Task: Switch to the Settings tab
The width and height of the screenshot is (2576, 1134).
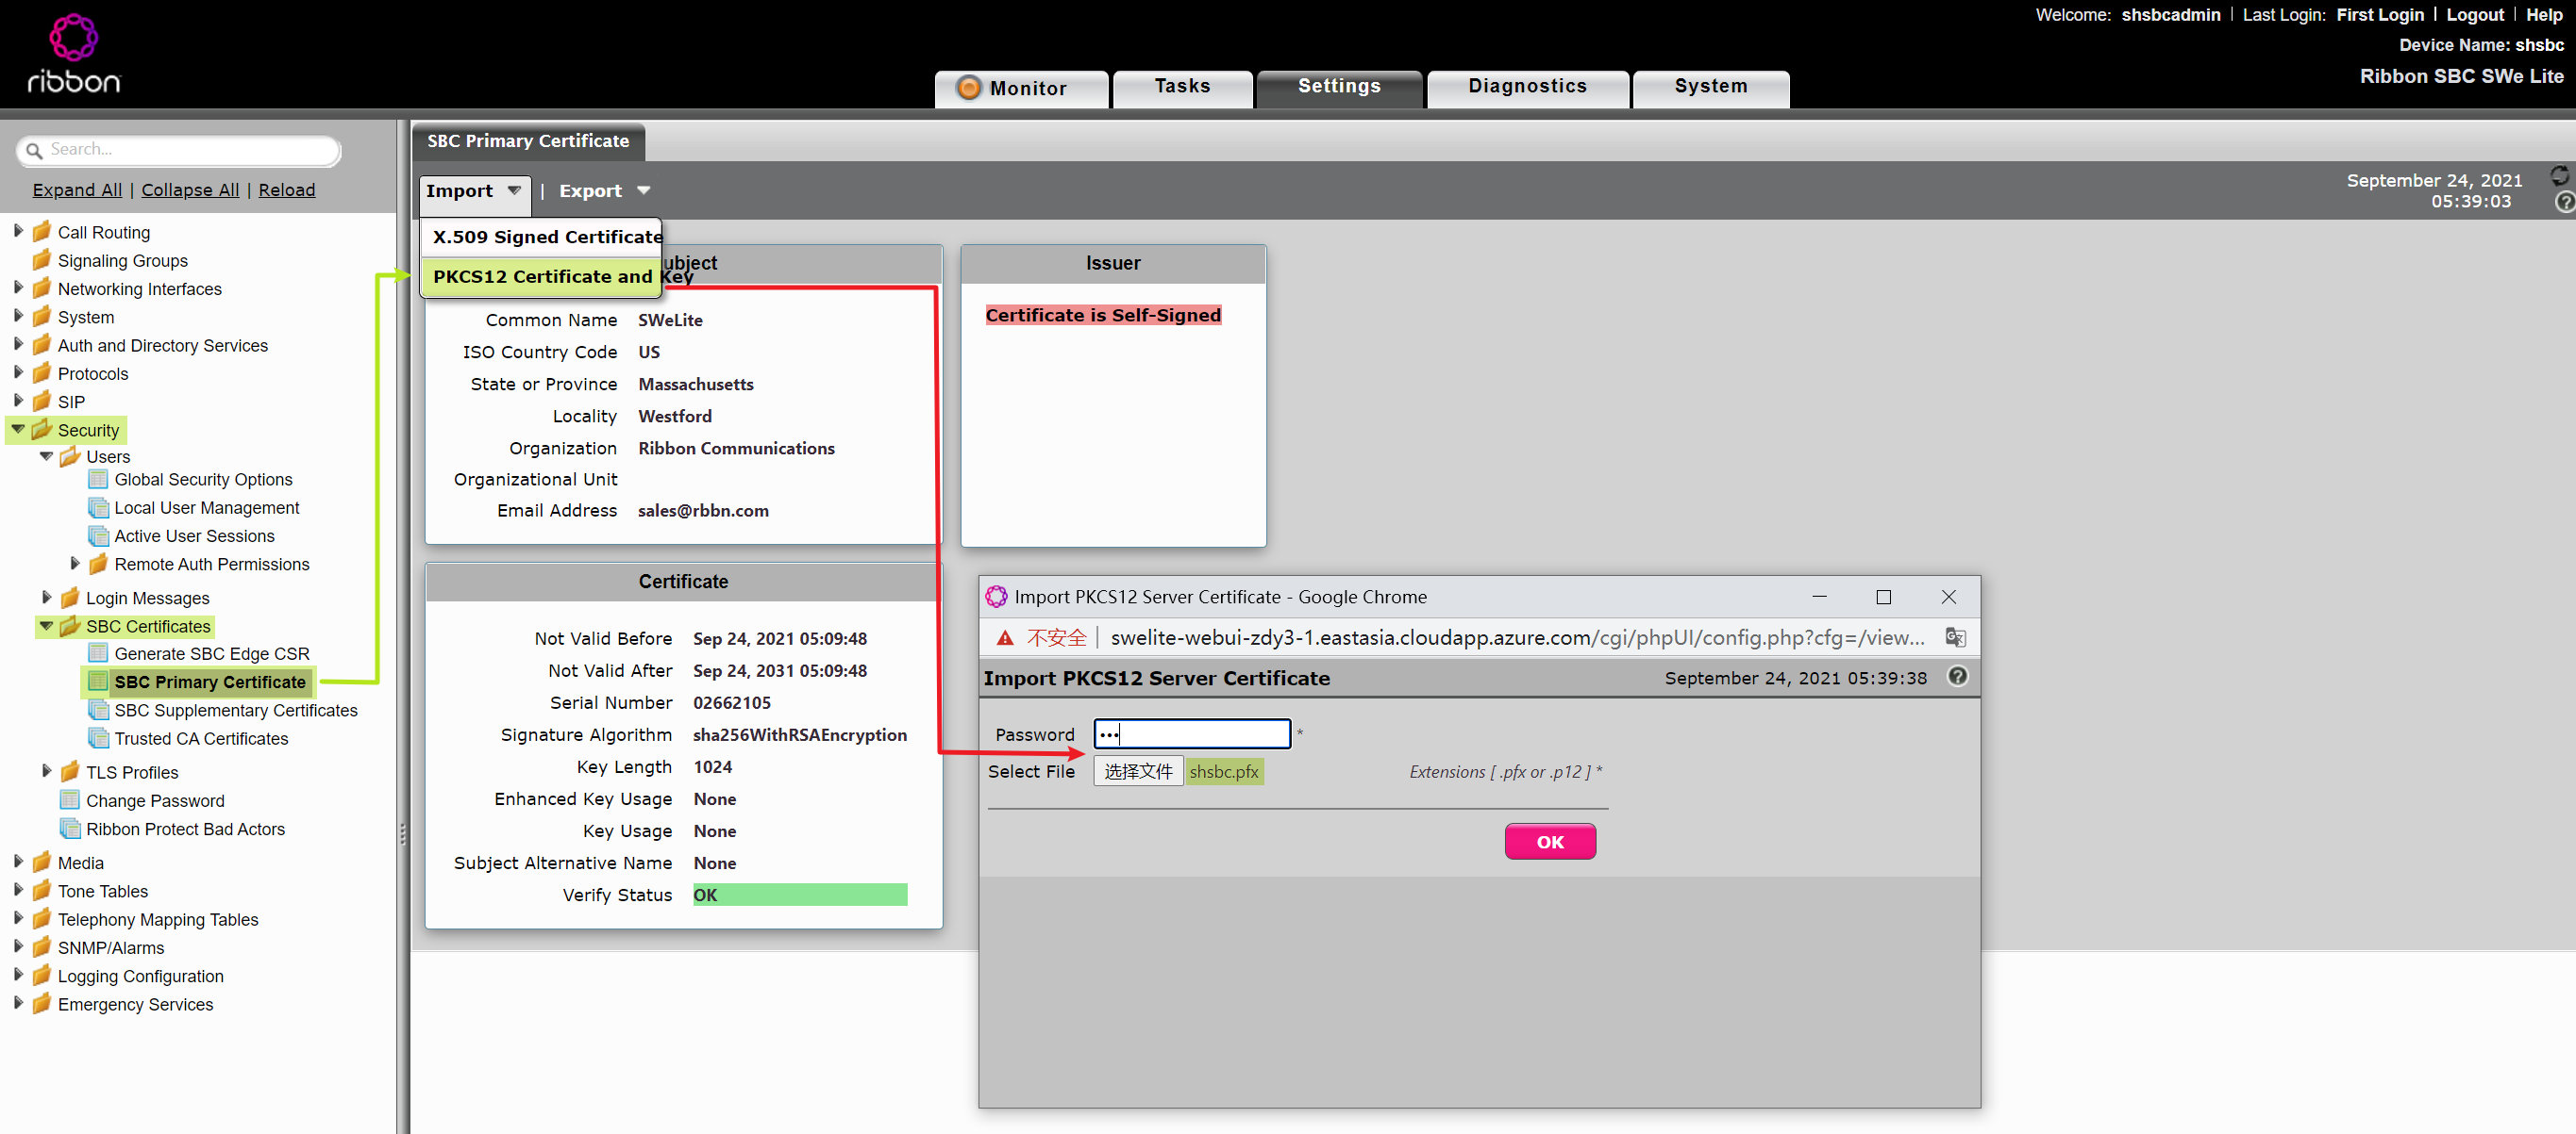Action: click(1339, 87)
